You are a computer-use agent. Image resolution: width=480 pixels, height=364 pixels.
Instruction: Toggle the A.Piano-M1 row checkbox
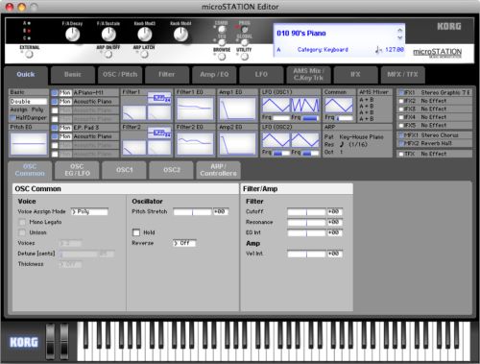55,93
